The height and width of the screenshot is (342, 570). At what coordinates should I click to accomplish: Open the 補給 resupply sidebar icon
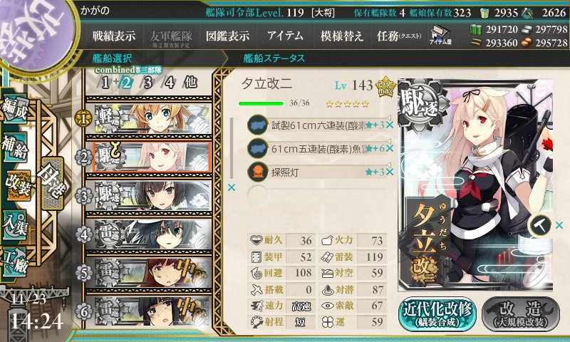coord(14,147)
